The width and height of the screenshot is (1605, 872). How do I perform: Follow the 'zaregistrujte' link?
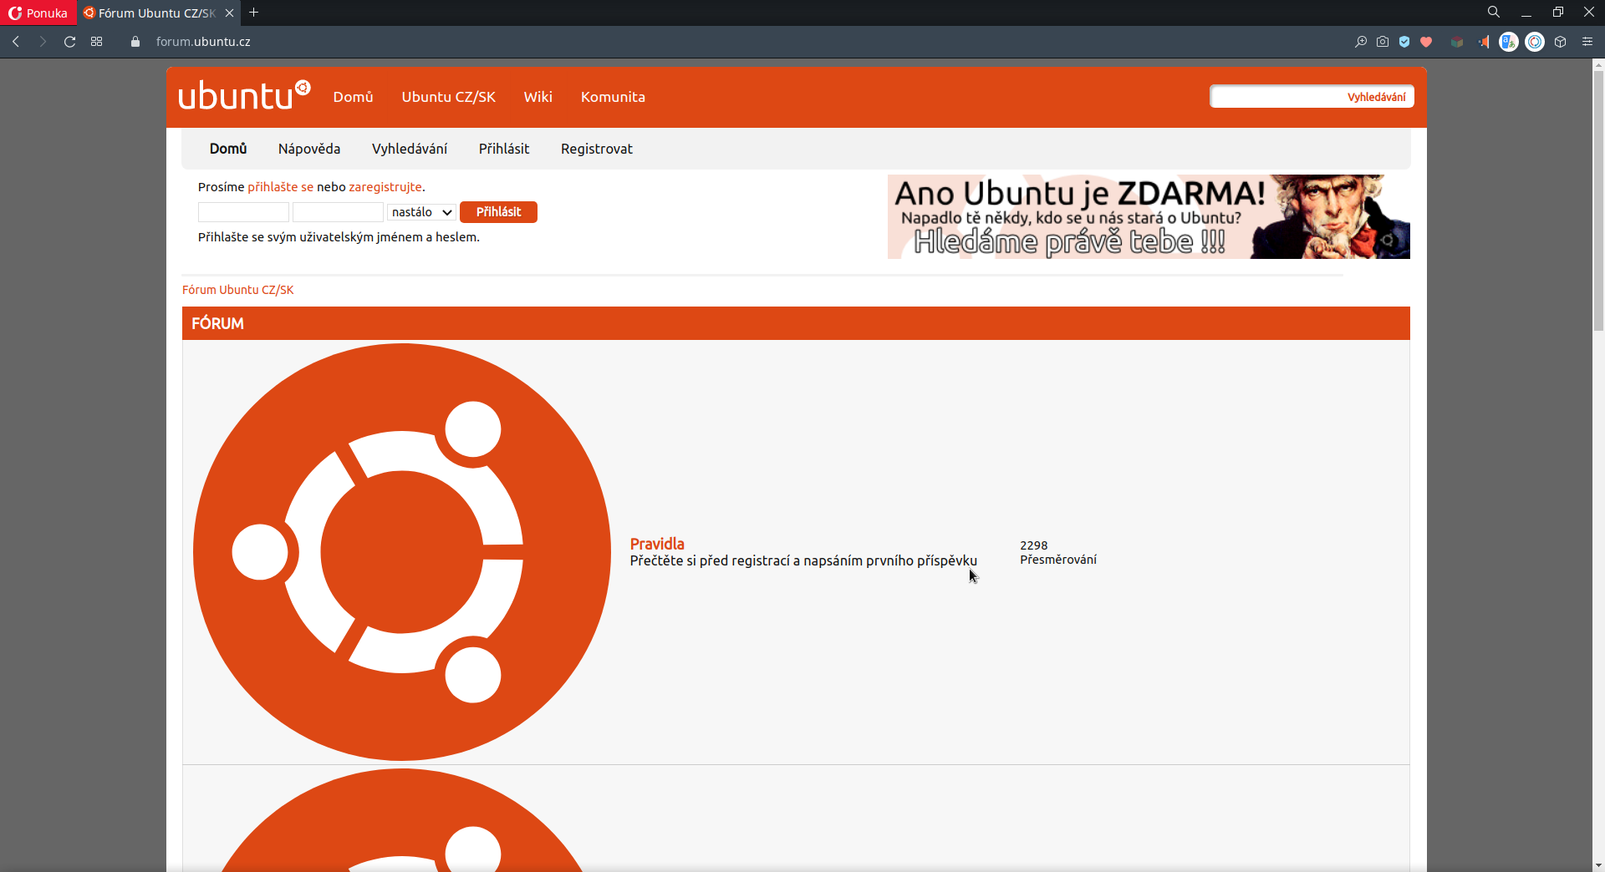coord(385,187)
